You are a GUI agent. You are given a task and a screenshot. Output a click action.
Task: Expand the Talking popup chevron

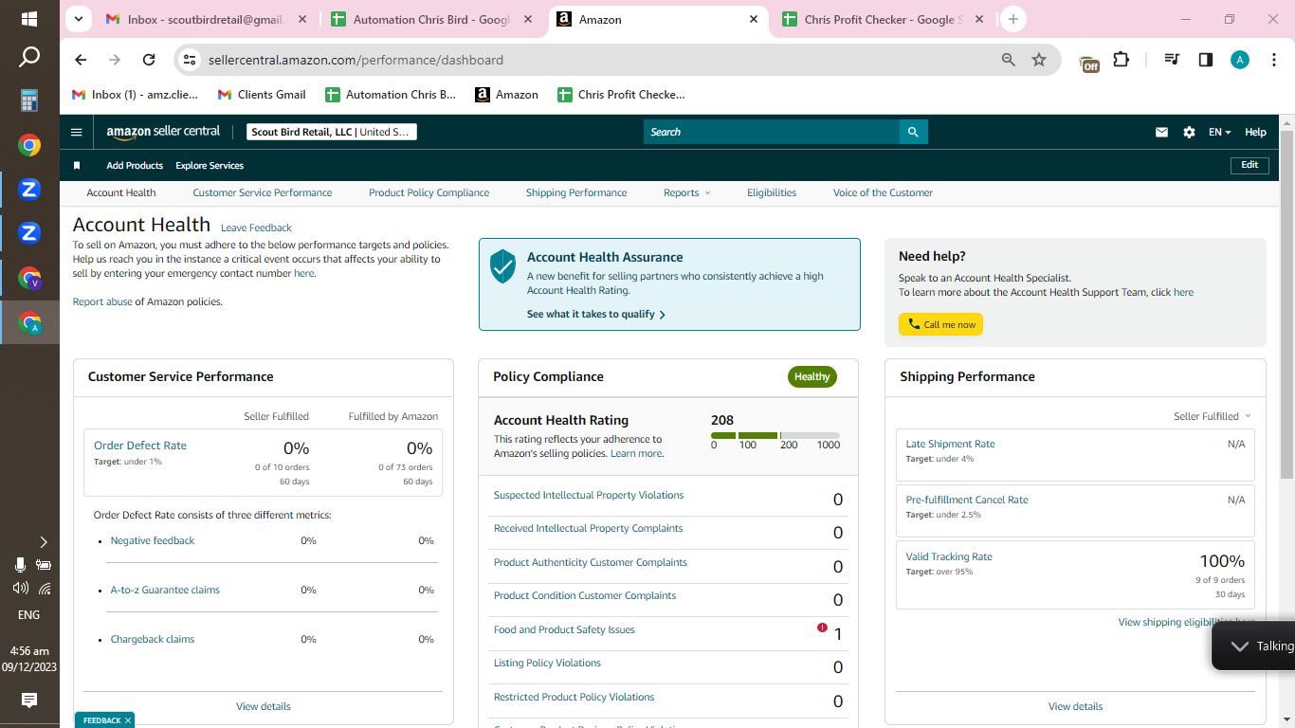coord(1239,646)
